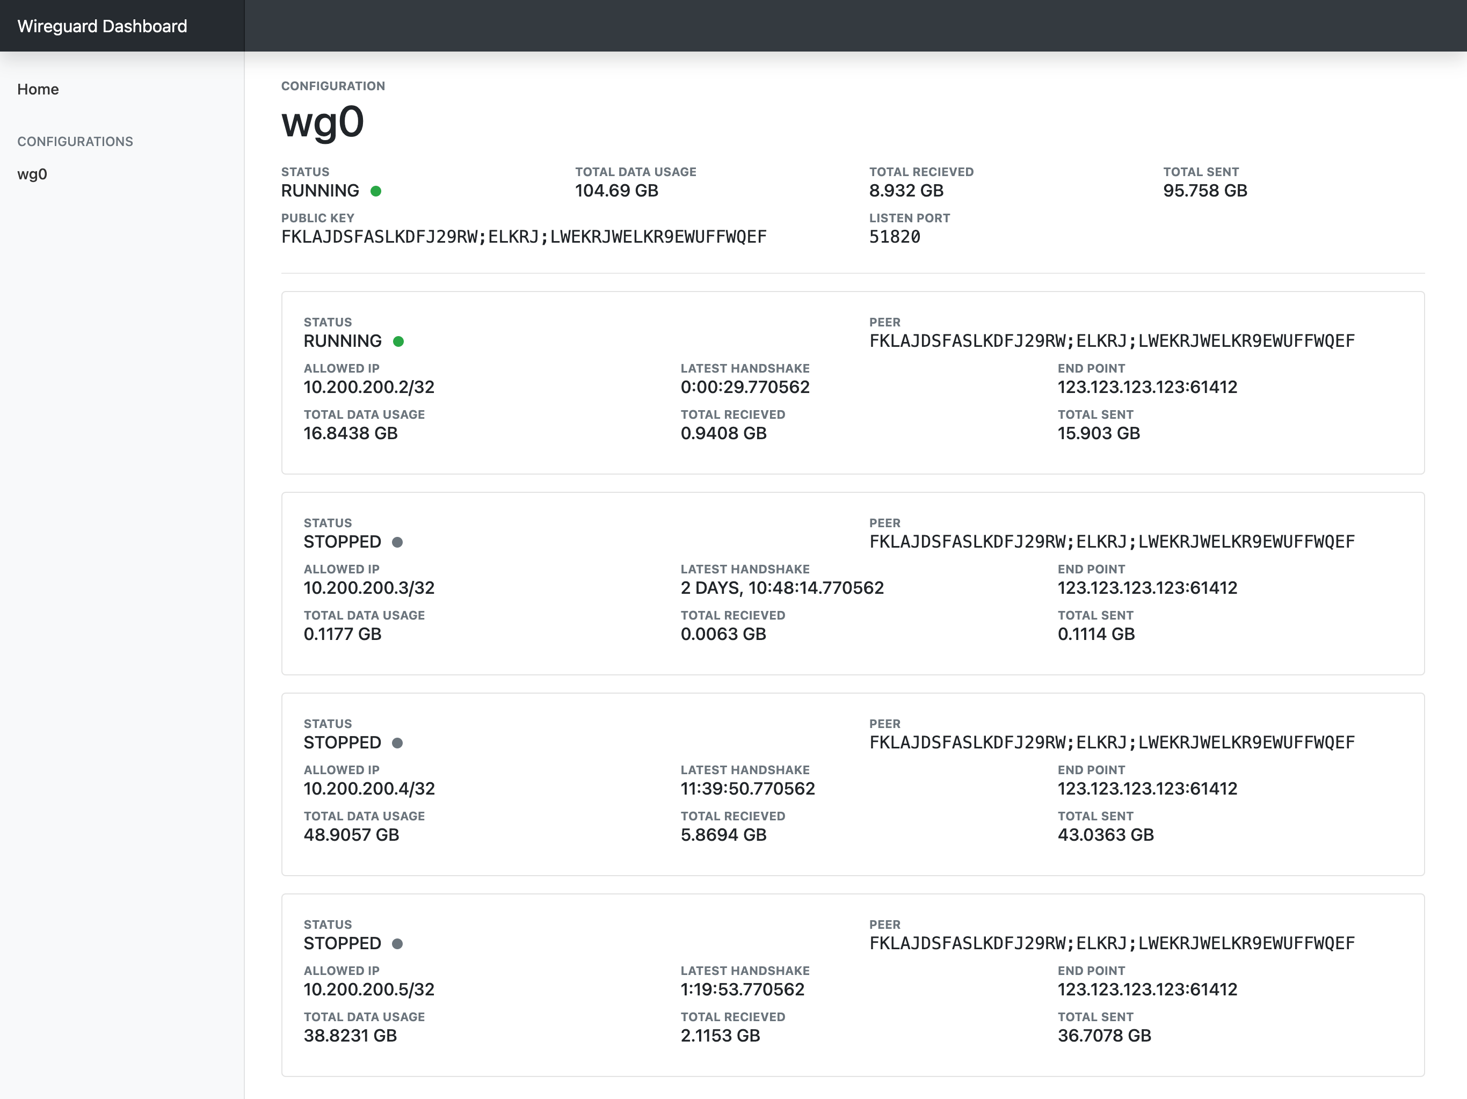Click latest handshake 2 DAYS, 10:48:14.770562
Screen dimensions: 1467x1099
coord(781,588)
